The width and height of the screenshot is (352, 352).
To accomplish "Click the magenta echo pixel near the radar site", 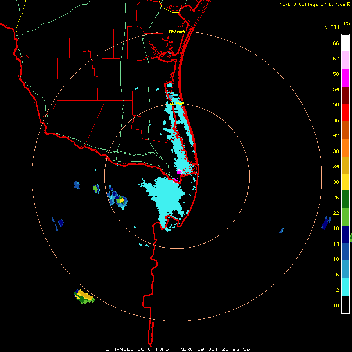I will [180, 172].
